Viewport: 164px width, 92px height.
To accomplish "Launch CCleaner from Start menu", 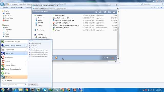I will 7,61.
